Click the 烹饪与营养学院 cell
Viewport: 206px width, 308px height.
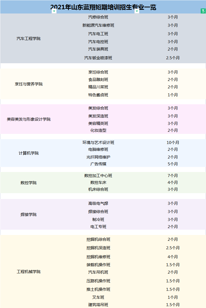click(x=29, y=84)
